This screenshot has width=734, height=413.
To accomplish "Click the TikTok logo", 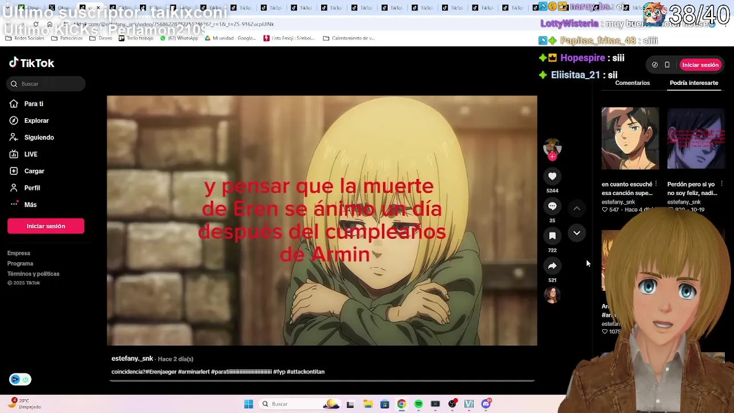I will [x=32, y=63].
